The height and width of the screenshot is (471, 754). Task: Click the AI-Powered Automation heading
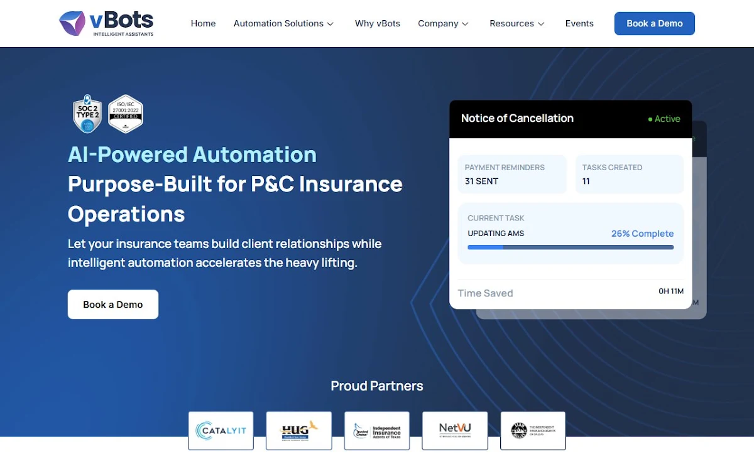(192, 154)
